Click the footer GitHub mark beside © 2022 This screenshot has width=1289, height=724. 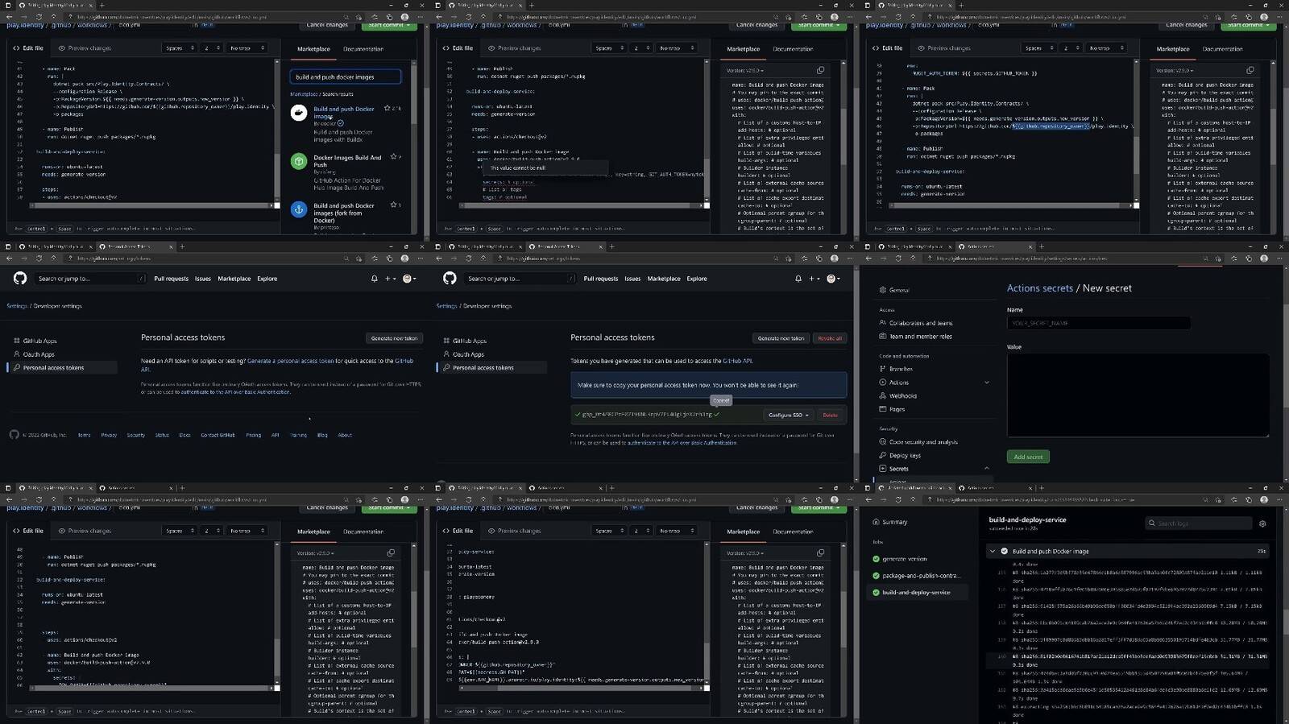(x=14, y=435)
